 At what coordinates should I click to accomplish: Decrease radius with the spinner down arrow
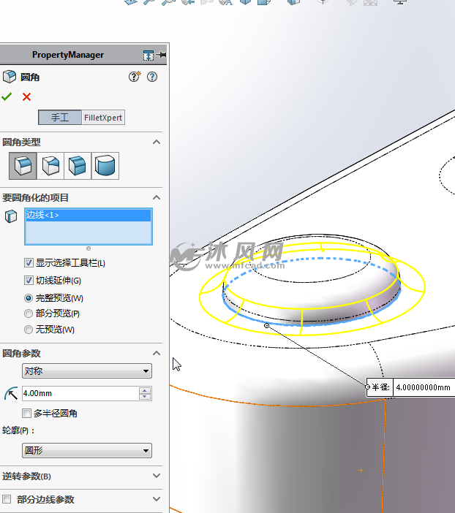(x=145, y=397)
